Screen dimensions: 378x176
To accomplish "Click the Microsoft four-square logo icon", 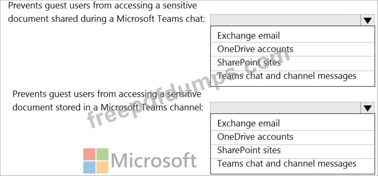I will pos(96,160).
